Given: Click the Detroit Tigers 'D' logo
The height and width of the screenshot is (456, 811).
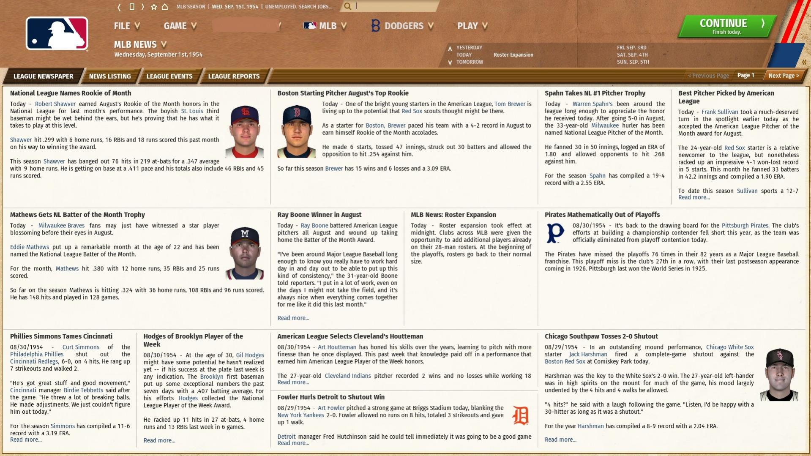Looking at the screenshot, I should point(520,415).
